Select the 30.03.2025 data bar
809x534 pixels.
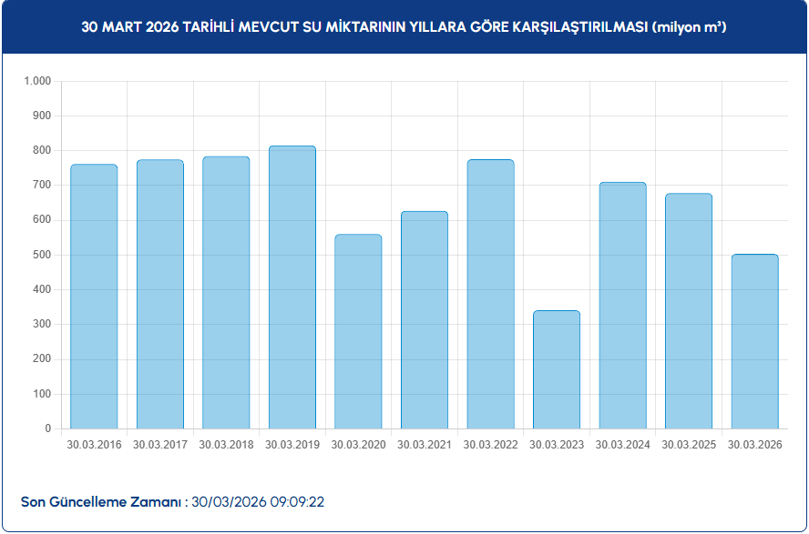[689, 311]
